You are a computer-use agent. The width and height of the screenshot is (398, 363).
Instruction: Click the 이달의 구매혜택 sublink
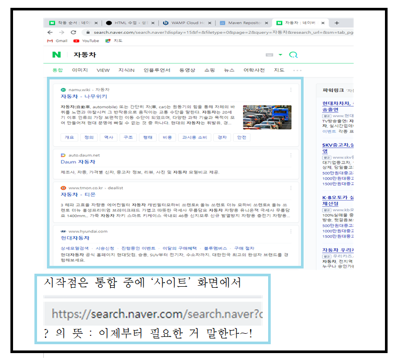[x=180, y=249]
